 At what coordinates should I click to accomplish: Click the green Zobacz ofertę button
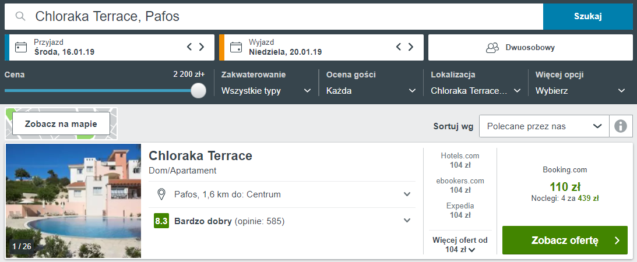(x=565, y=240)
